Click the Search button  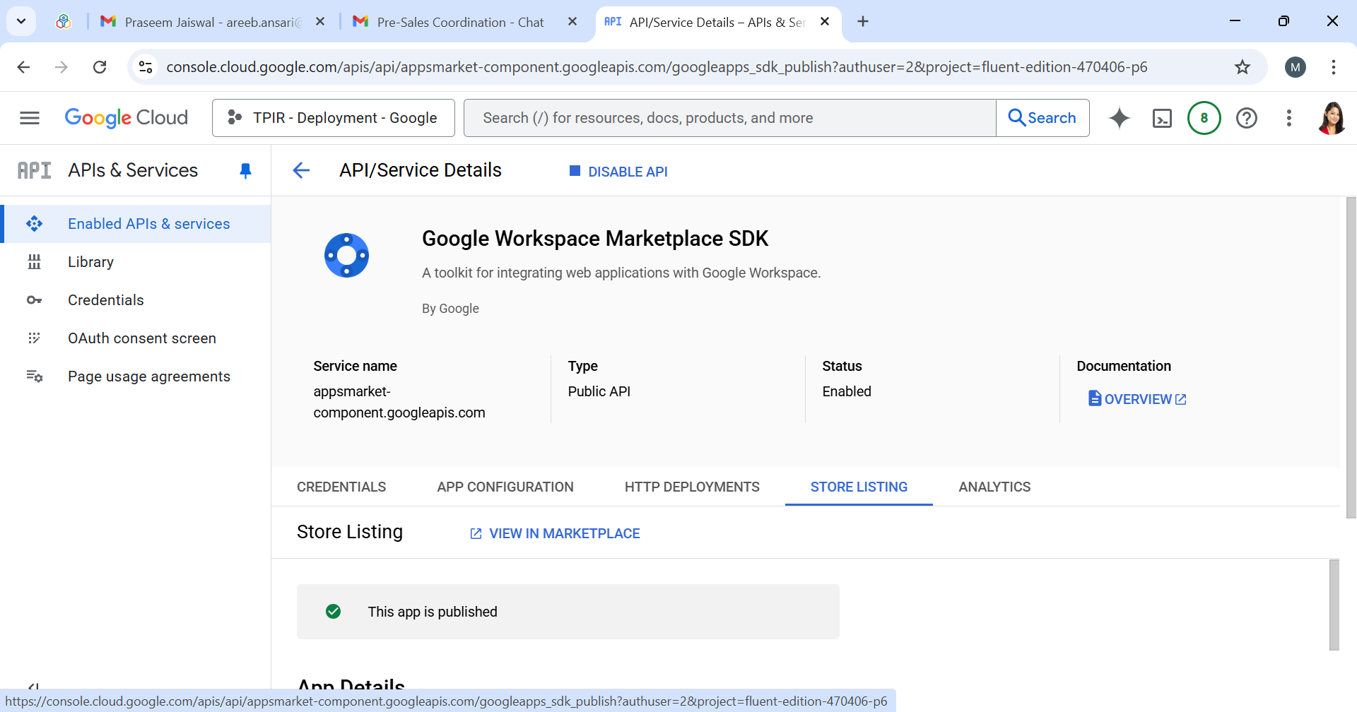tap(1042, 118)
